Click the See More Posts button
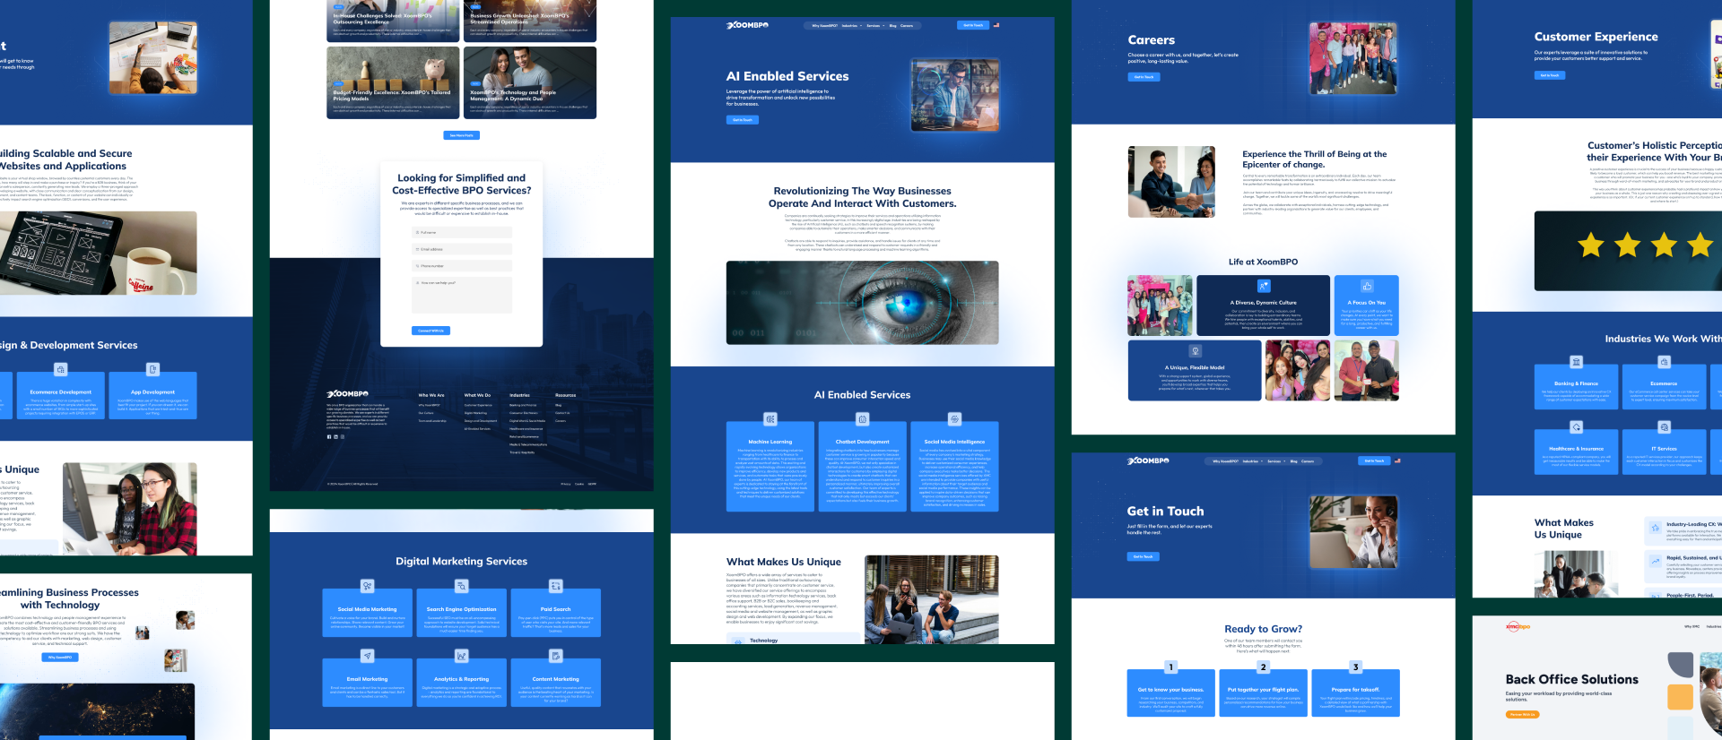The image size is (1722, 740). pyautogui.click(x=462, y=135)
